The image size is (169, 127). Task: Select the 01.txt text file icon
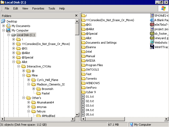pos(83,96)
